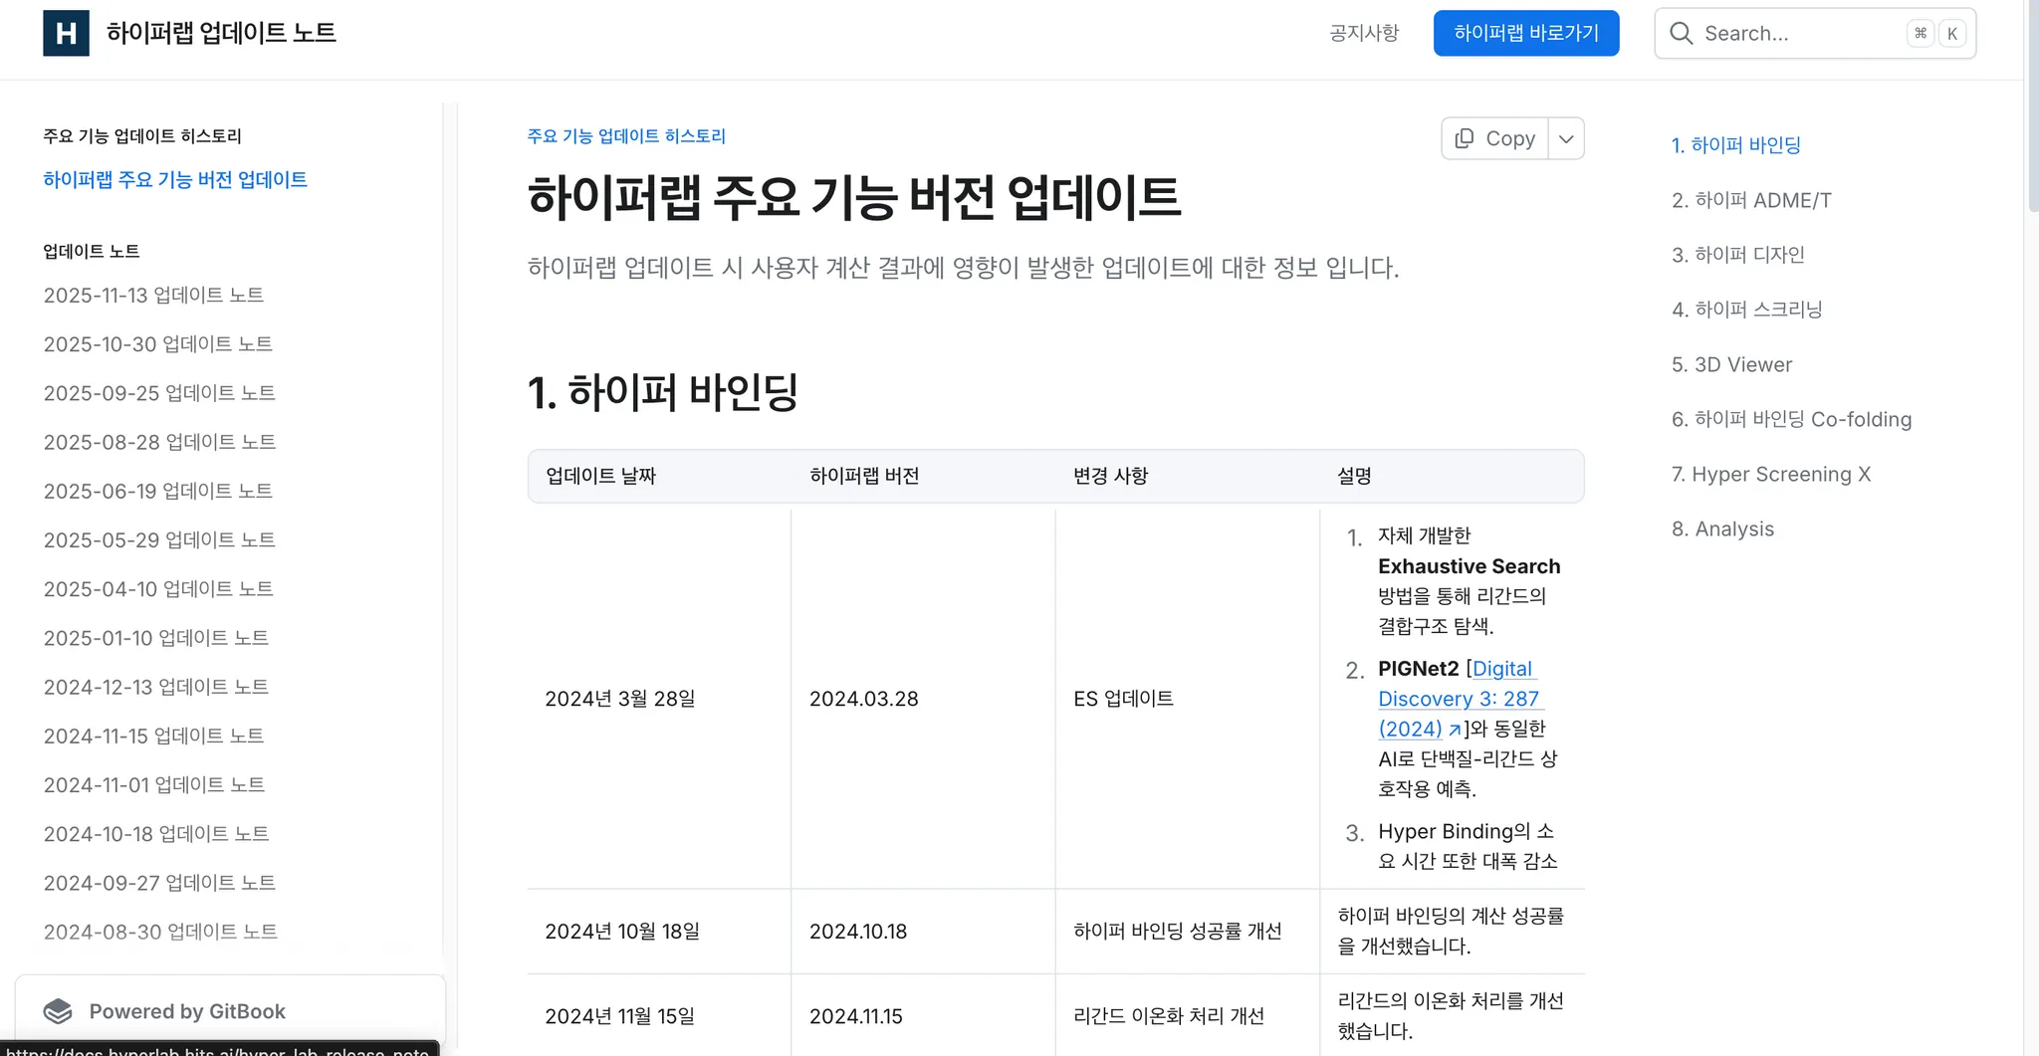Image resolution: width=2039 pixels, height=1056 pixels.
Task: Open the 2024-11-15 업데이트 노트 page
Action: point(153,735)
